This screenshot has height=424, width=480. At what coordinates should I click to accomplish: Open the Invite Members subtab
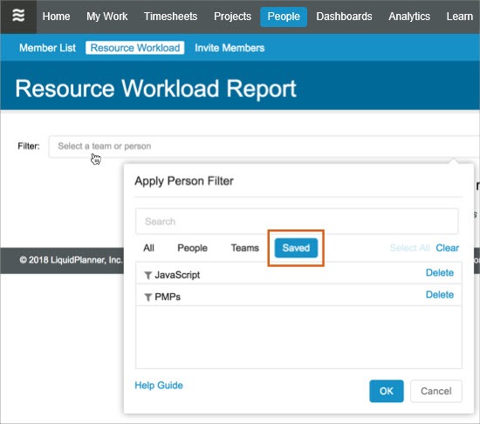click(230, 48)
